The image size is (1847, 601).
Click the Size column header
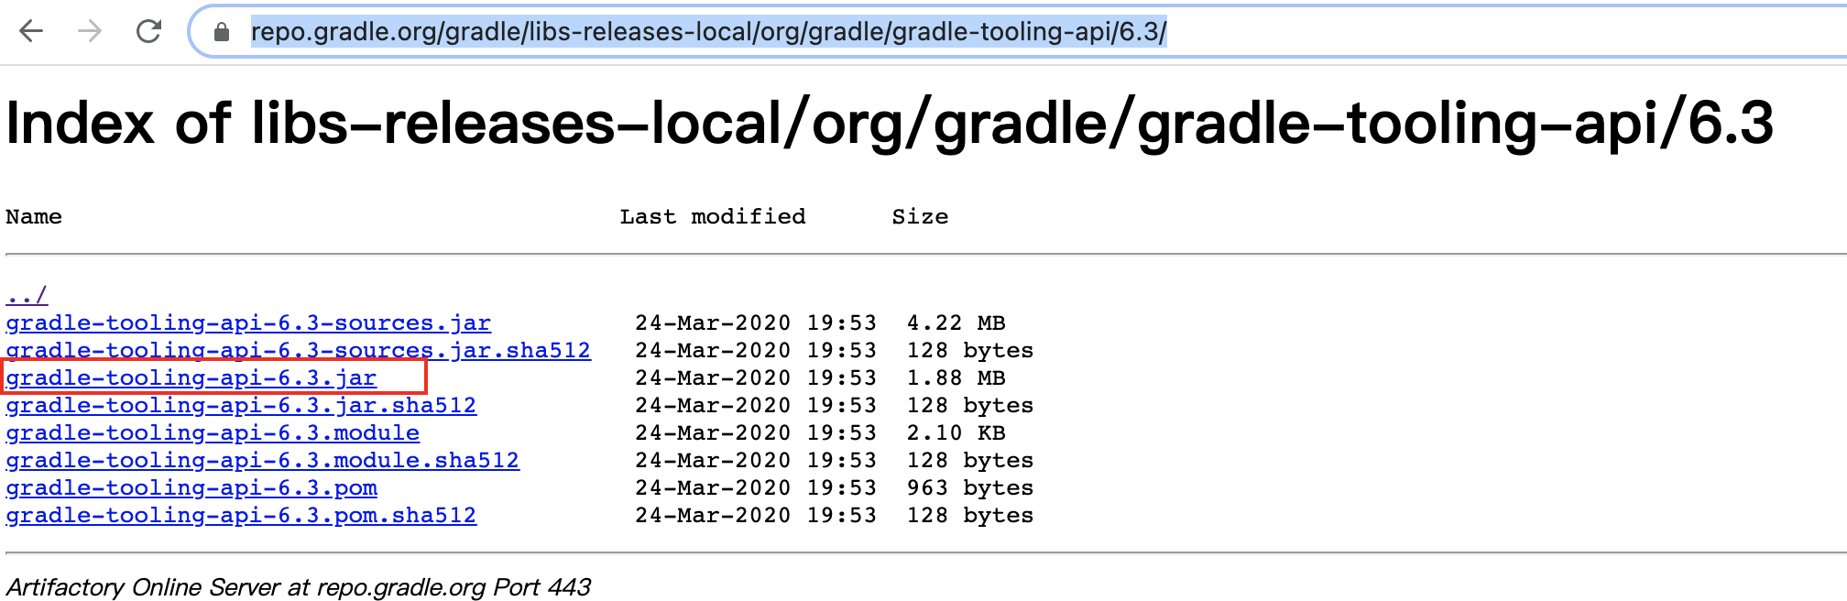point(920,216)
